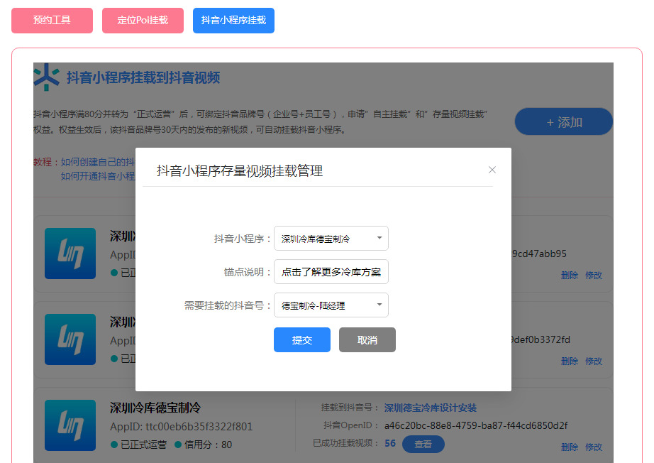The height and width of the screenshot is (463, 654).
Task: Modify the entry ending f44cd6850d2f
Action: coord(594,447)
